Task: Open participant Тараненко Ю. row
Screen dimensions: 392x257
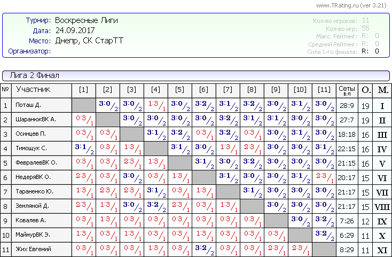Action: click(34, 192)
